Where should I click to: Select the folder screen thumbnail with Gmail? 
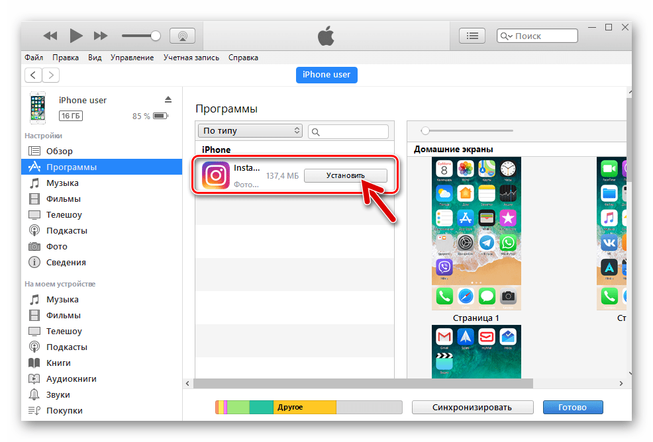click(x=476, y=352)
